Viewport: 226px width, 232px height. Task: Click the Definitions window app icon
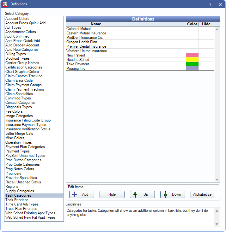coord(5,4)
